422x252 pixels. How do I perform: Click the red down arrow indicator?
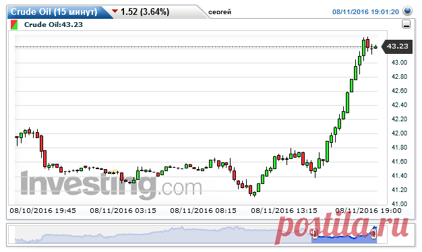pyautogui.click(x=115, y=11)
